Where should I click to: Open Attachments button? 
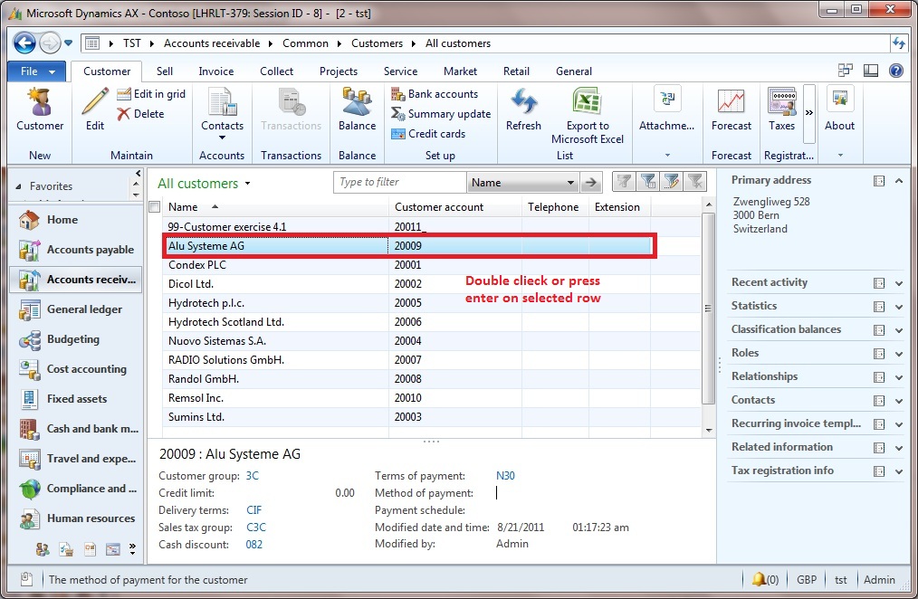pyautogui.click(x=667, y=109)
